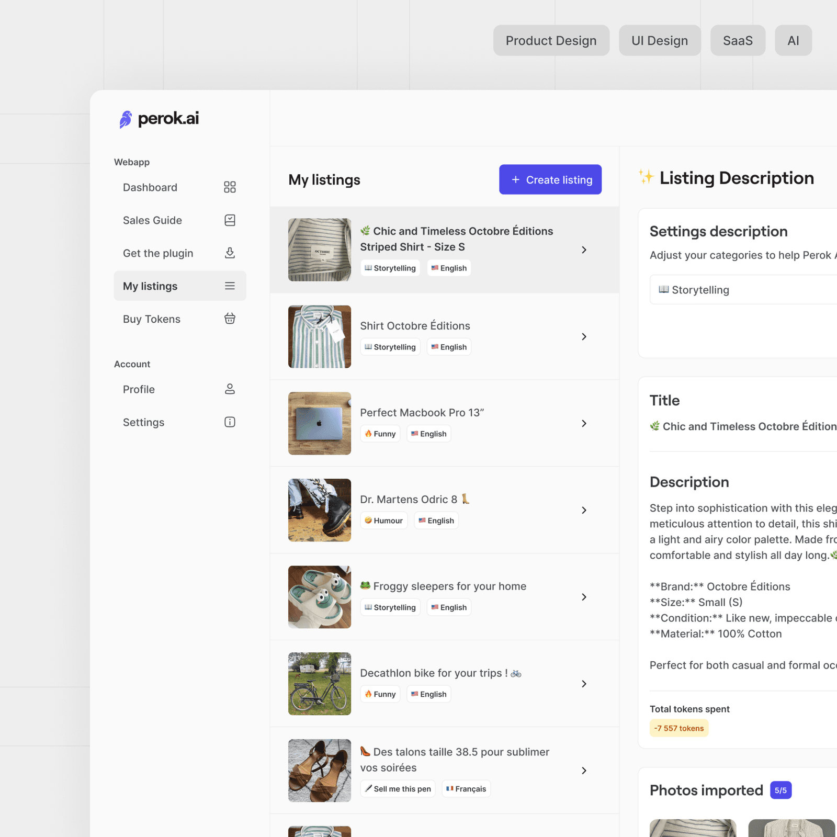Click the Dr. Martens Odric 8 title
Image resolution: width=837 pixels, height=837 pixels.
(415, 499)
